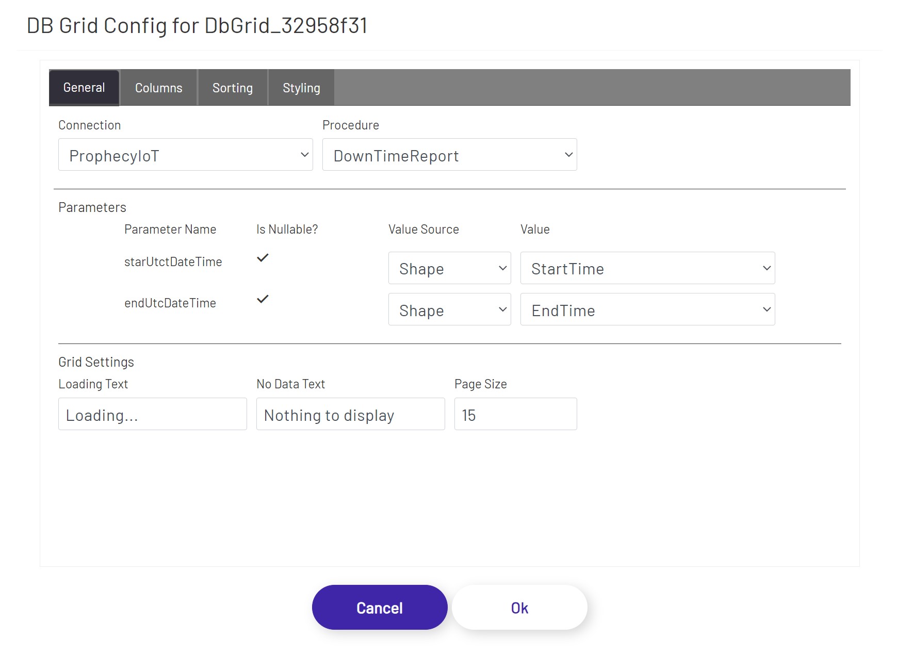Open the Styling tab

(301, 87)
